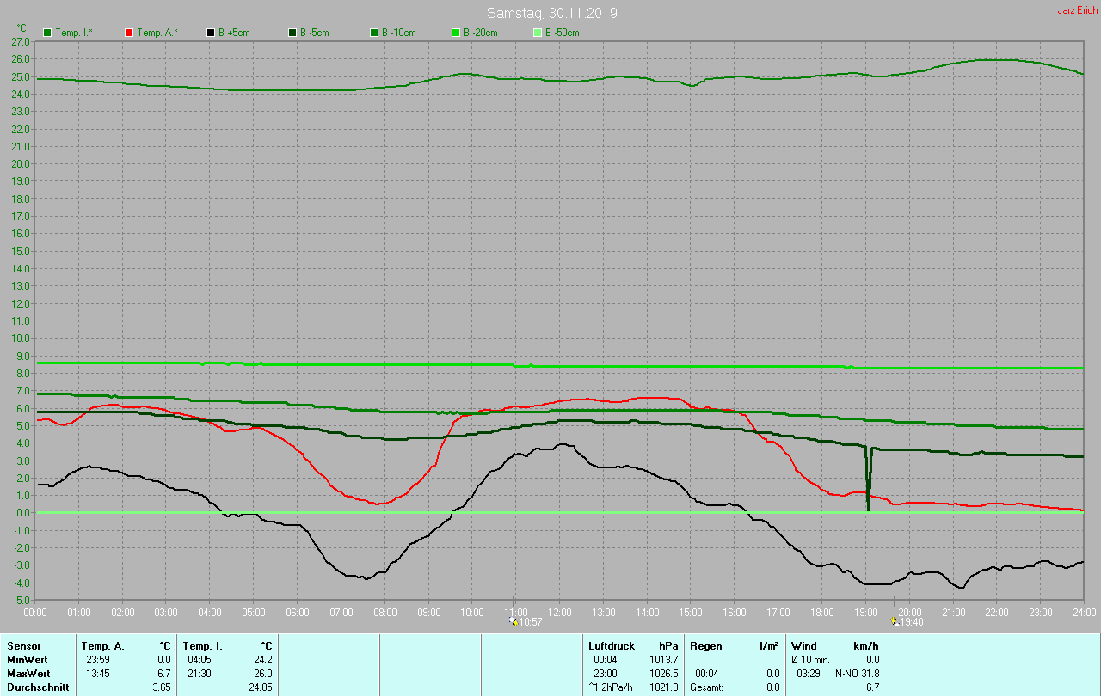The image size is (1101, 696).
Task: Click the '10:57' sunrise time label
Action: coord(530,622)
